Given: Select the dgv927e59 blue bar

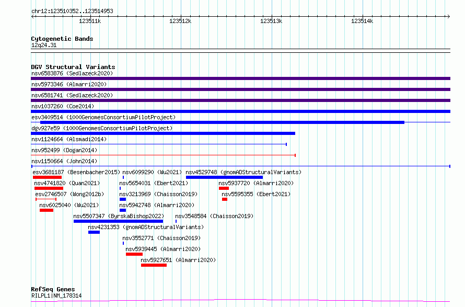Looking at the screenshot, I should tap(163, 133).
